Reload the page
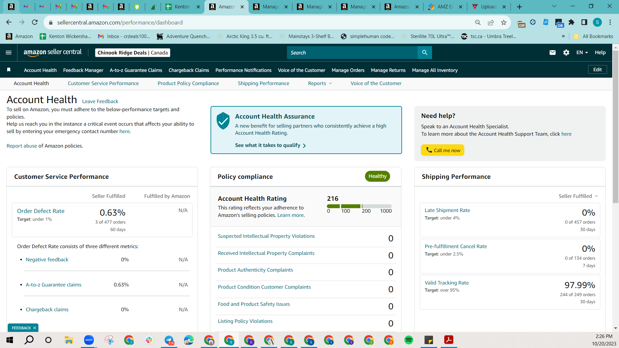This screenshot has height=348, width=619. (35, 22)
